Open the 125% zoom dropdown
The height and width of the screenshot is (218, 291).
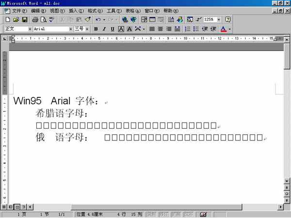219,19
